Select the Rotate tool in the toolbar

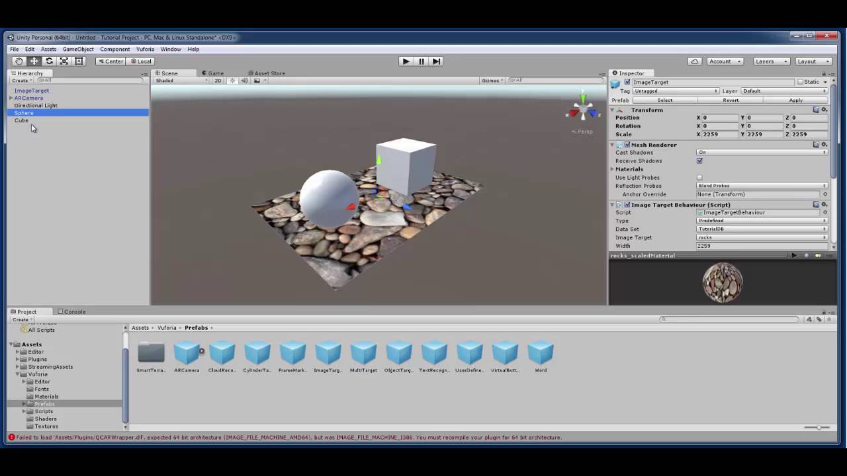coord(49,61)
